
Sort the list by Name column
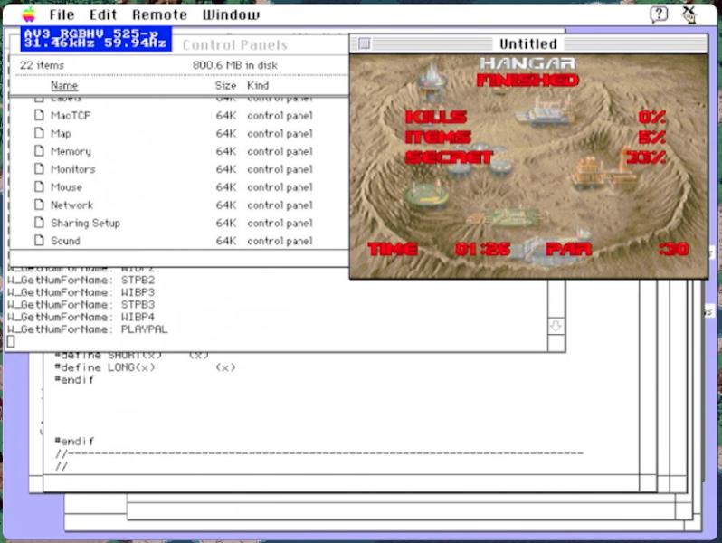point(64,86)
